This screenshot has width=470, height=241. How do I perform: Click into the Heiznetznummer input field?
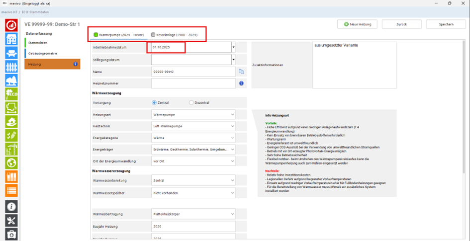[193, 83]
